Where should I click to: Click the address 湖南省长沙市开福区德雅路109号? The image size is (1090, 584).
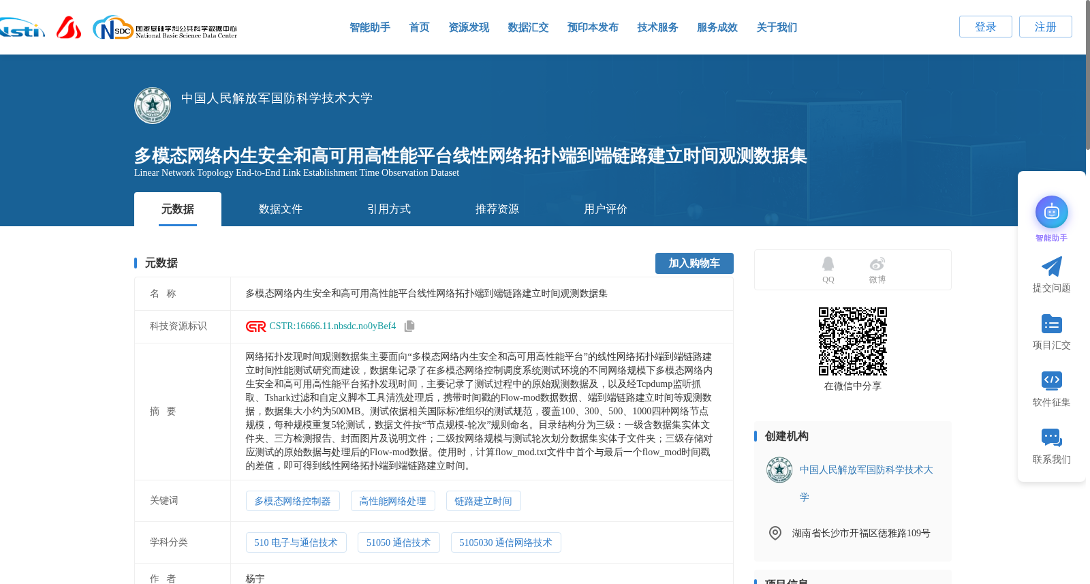(x=861, y=533)
